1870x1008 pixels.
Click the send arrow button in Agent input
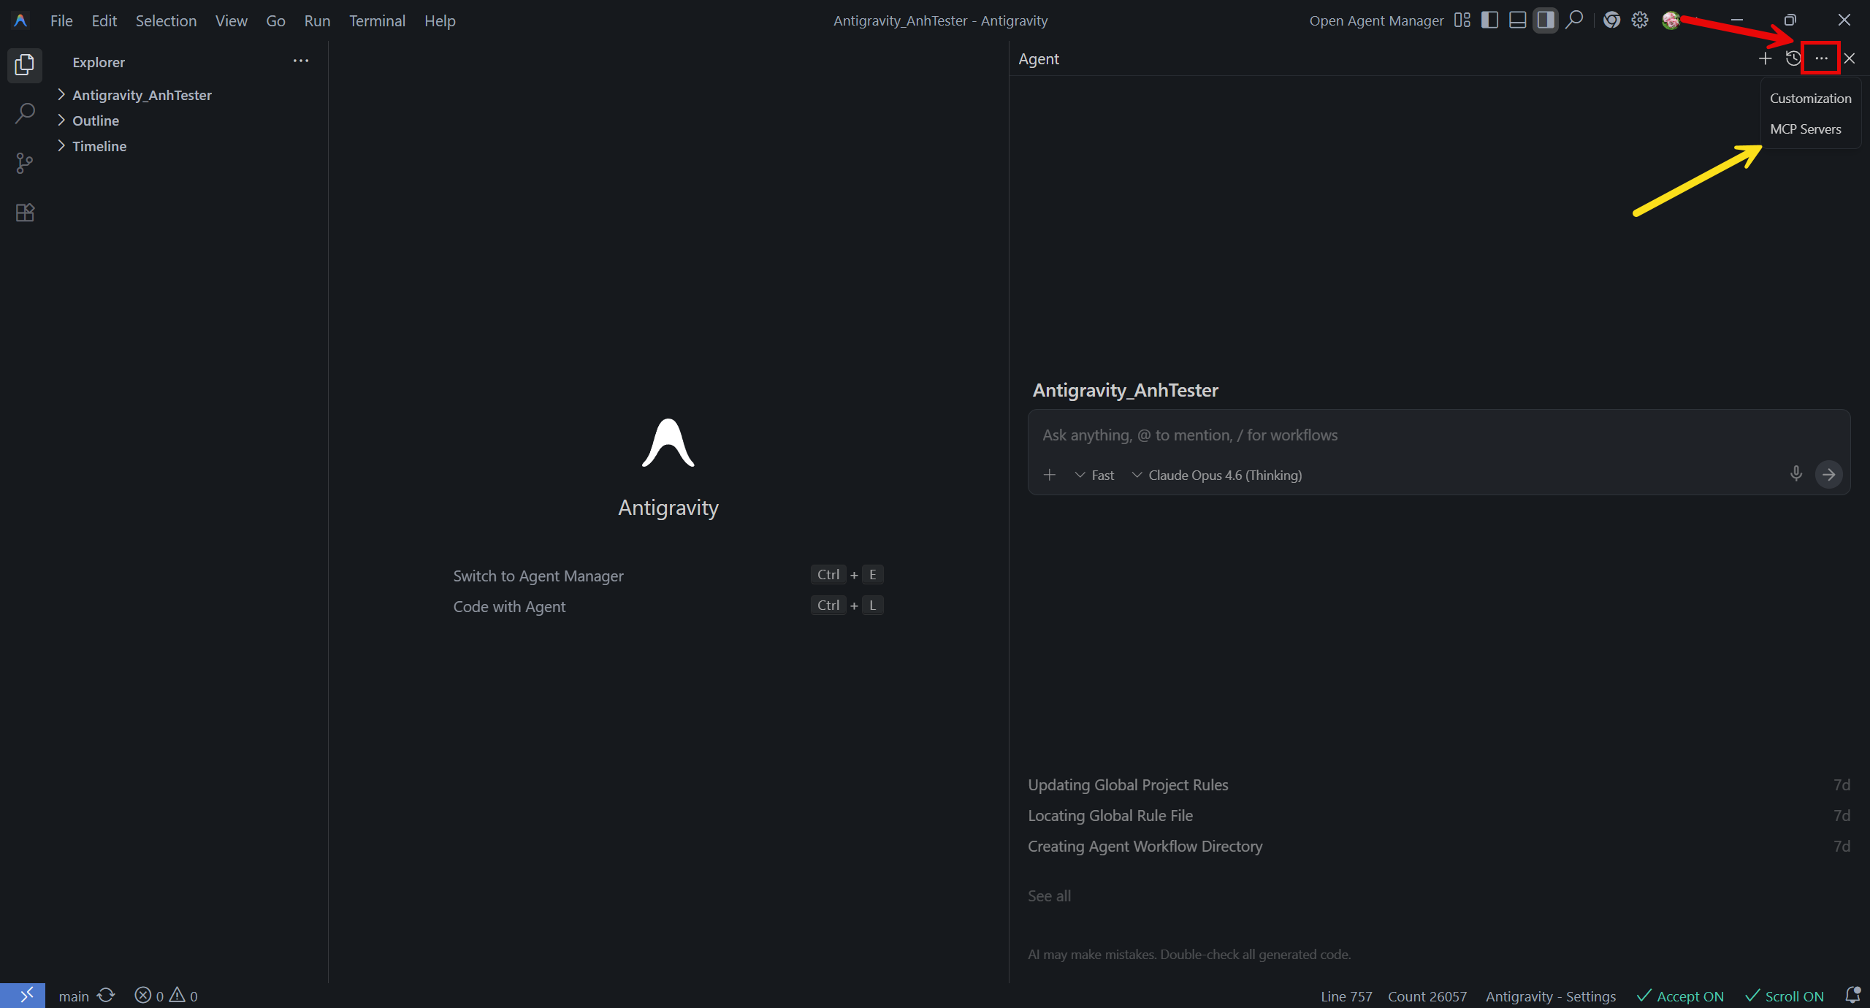pos(1828,475)
